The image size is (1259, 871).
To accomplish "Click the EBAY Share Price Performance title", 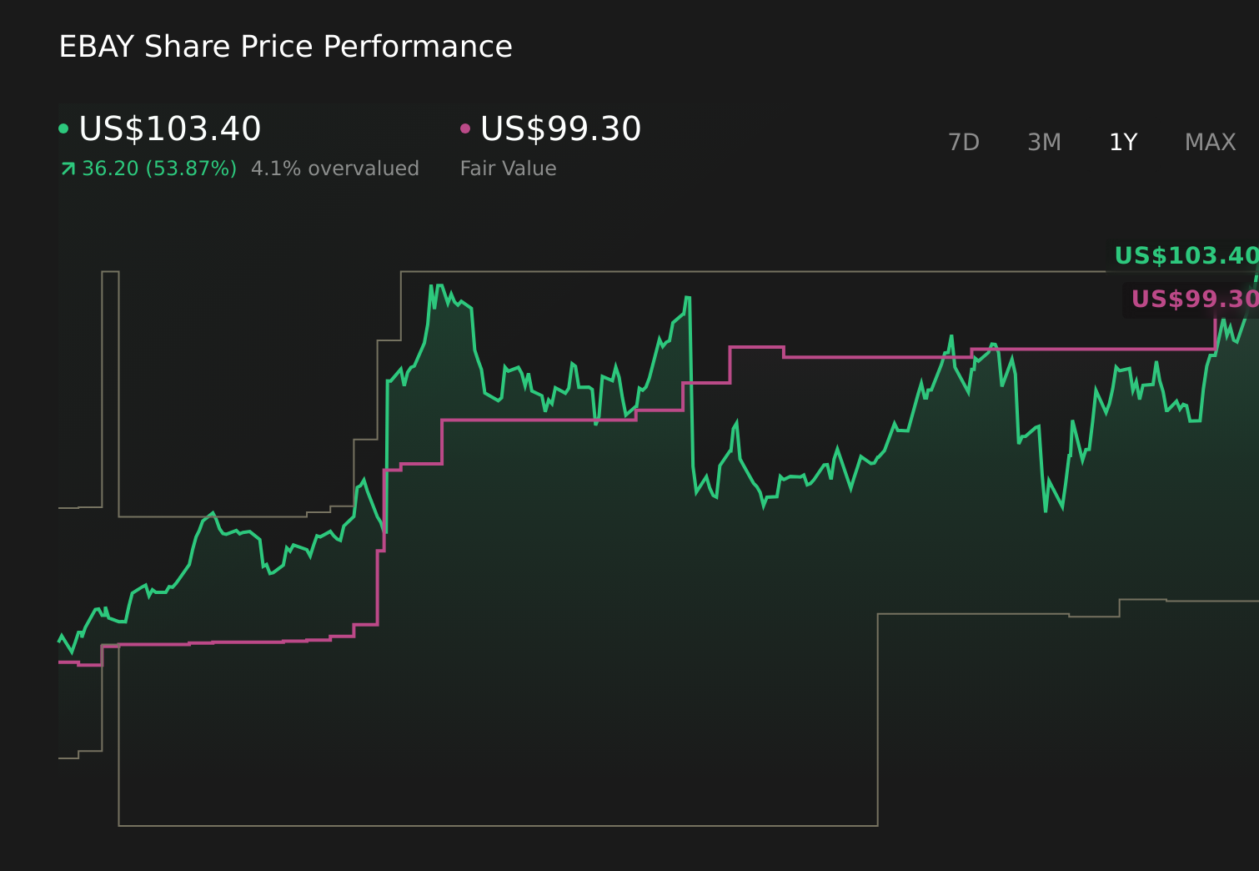I will coord(285,47).
